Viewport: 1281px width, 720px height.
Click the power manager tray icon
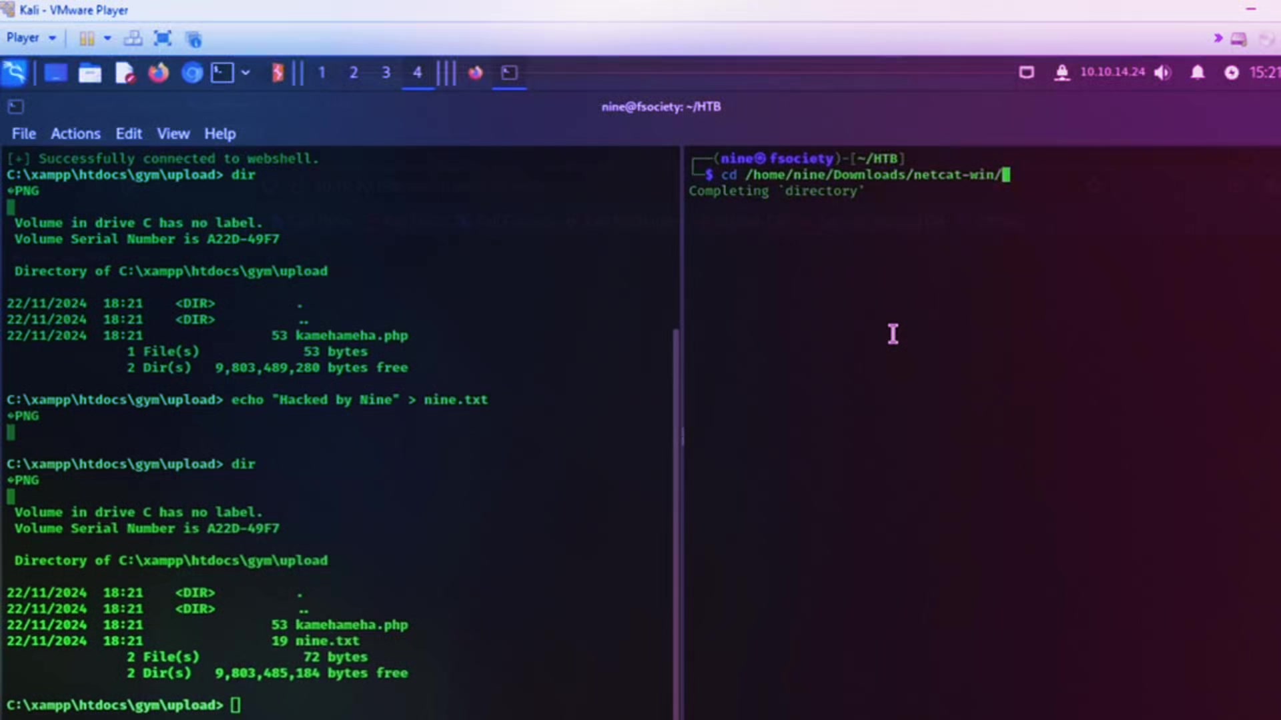[1232, 72]
